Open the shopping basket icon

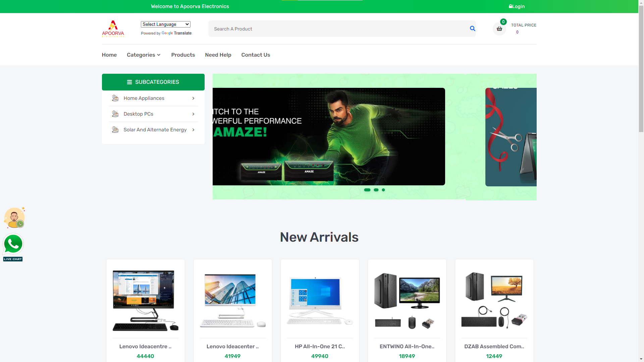click(x=499, y=29)
